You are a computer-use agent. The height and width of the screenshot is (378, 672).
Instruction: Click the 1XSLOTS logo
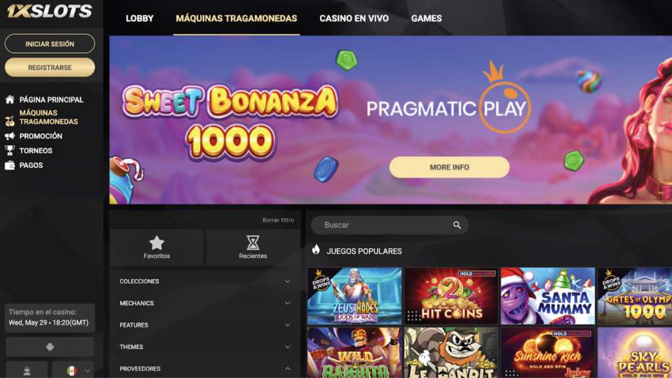(49, 10)
